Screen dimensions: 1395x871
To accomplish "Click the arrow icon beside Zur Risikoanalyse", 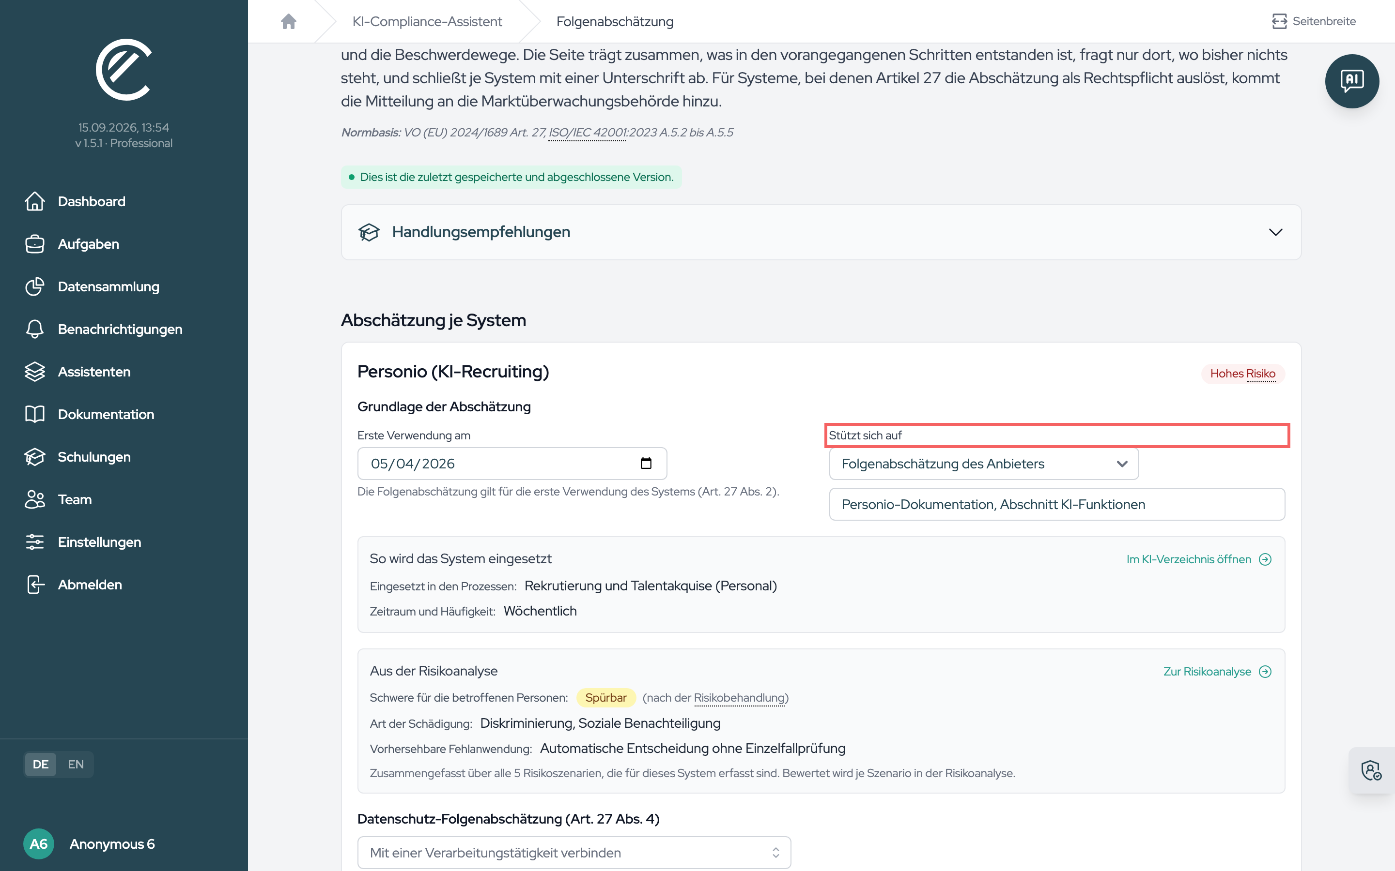I will (x=1265, y=672).
